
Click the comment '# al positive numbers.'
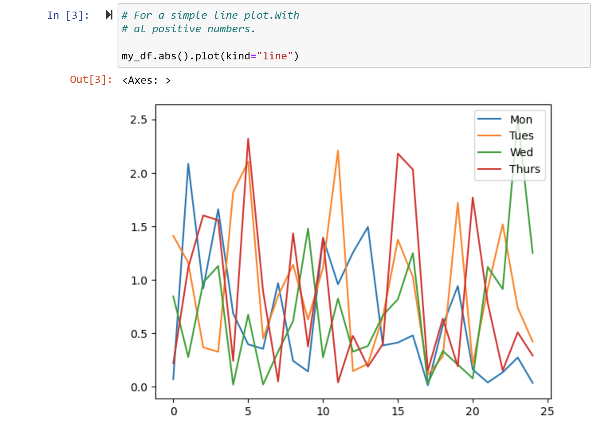188,29
